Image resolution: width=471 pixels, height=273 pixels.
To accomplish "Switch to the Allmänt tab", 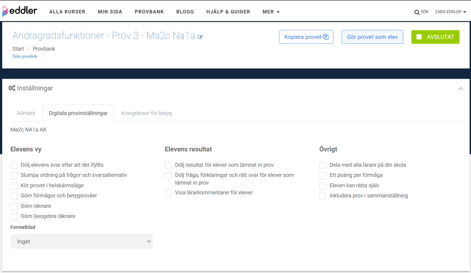I will coord(26,113).
